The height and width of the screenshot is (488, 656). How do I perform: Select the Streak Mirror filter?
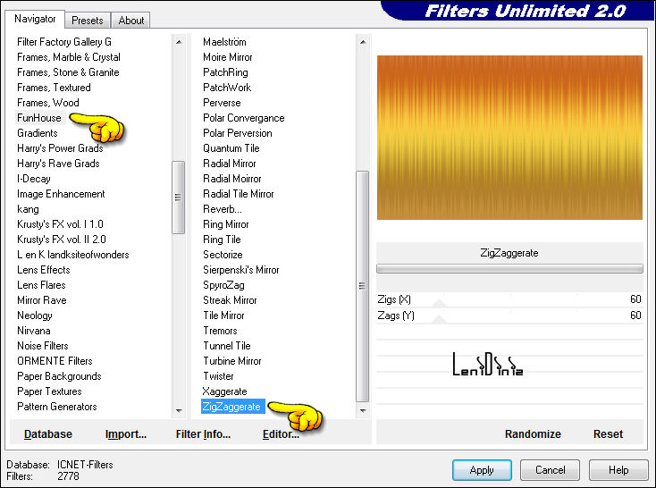[230, 300]
